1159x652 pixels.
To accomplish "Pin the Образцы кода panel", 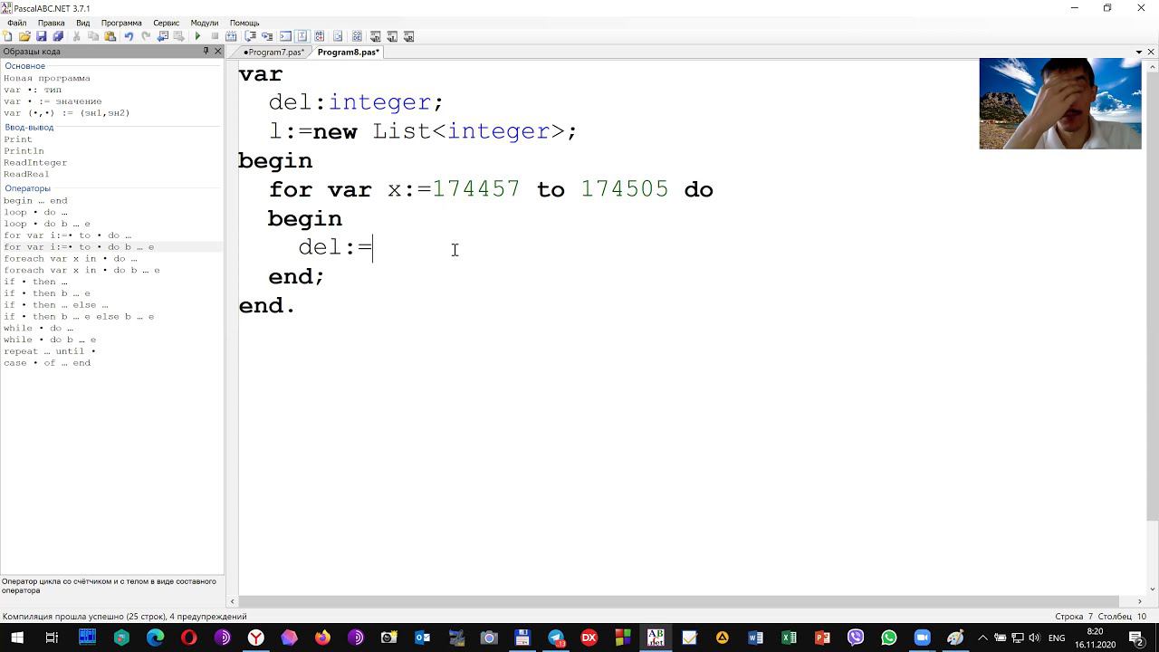I will (x=206, y=52).
